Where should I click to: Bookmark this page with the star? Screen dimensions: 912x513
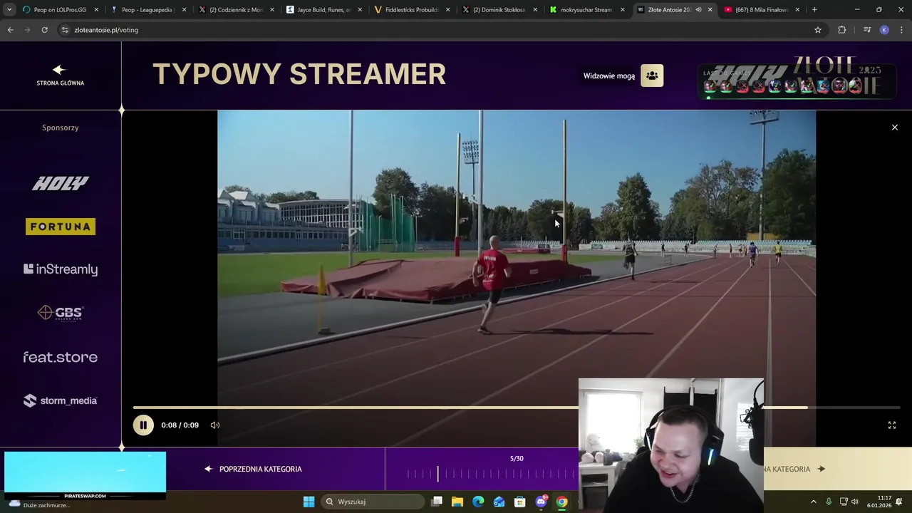click(x=818, y=30)
